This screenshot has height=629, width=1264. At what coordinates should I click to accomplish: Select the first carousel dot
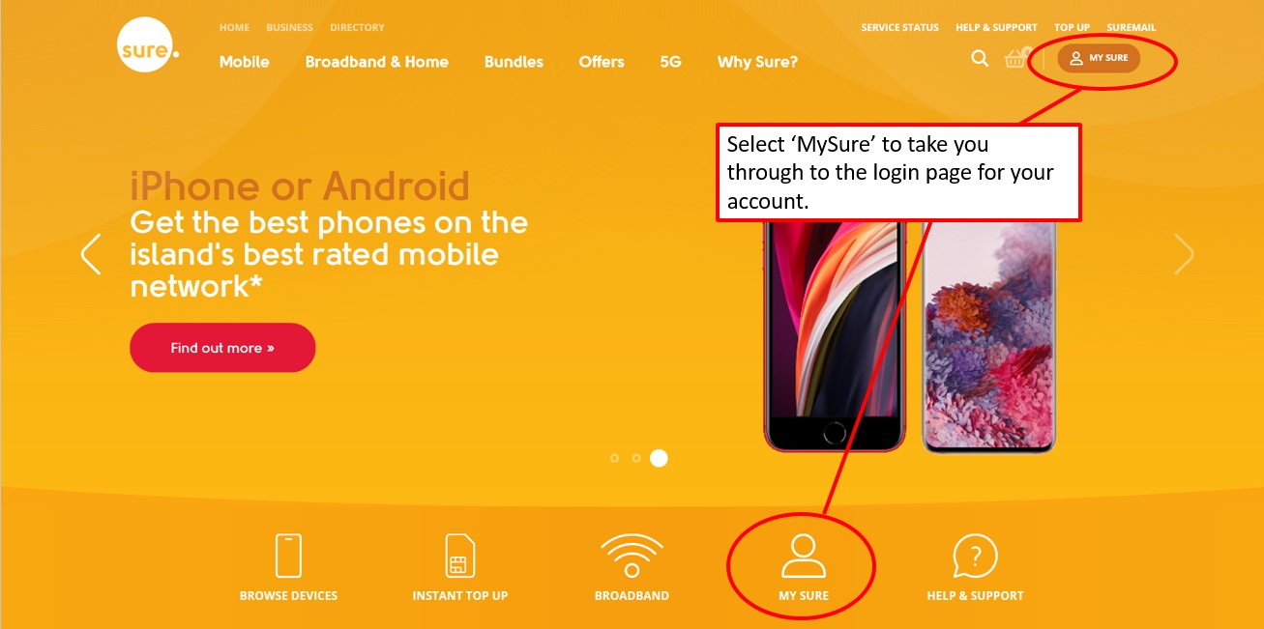[x=614, y=458]
